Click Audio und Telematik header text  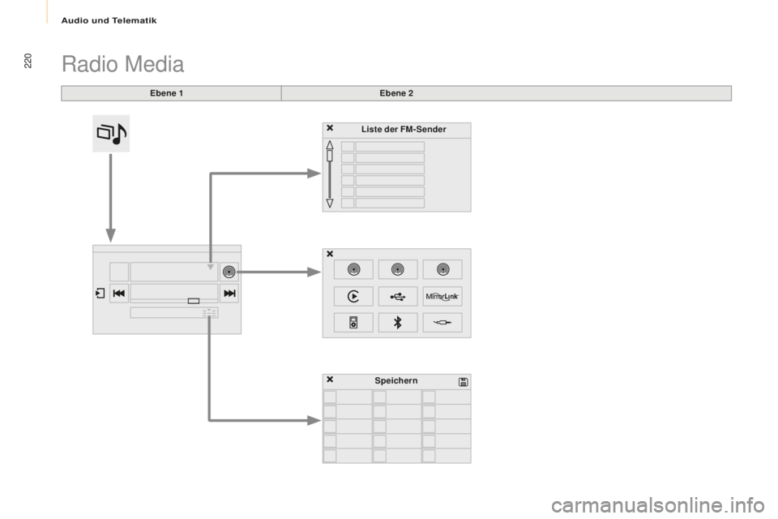109,20
